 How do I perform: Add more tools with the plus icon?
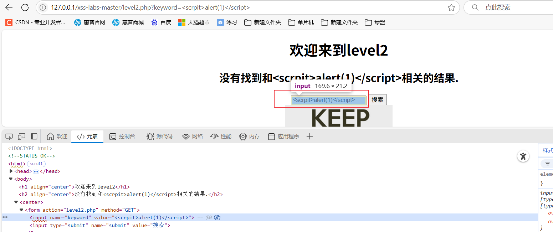(x=309, y=136)
